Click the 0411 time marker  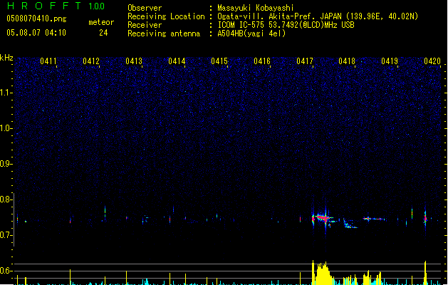(x=48, y=61)
